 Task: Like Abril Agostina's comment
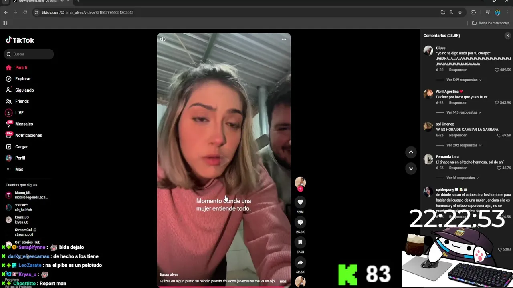tap(497, 103)
